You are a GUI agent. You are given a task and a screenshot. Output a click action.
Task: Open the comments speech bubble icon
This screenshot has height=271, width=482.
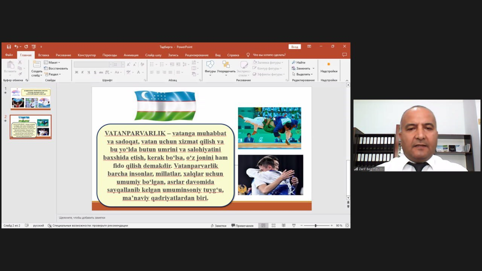tap(344, 55)
